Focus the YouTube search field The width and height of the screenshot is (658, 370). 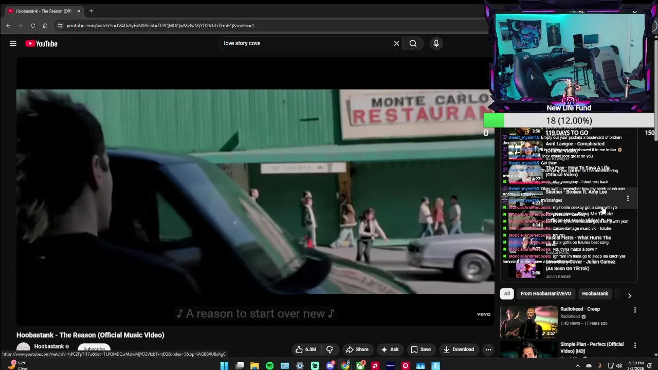pos(305,43)
